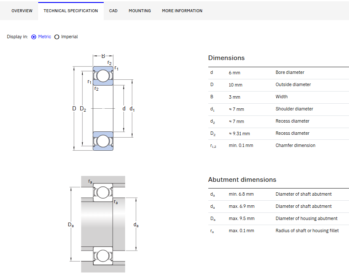This screenshot has width=349, height=275.
Task: Click the 'Display in:' label
Action: click(x=17, y=37)
